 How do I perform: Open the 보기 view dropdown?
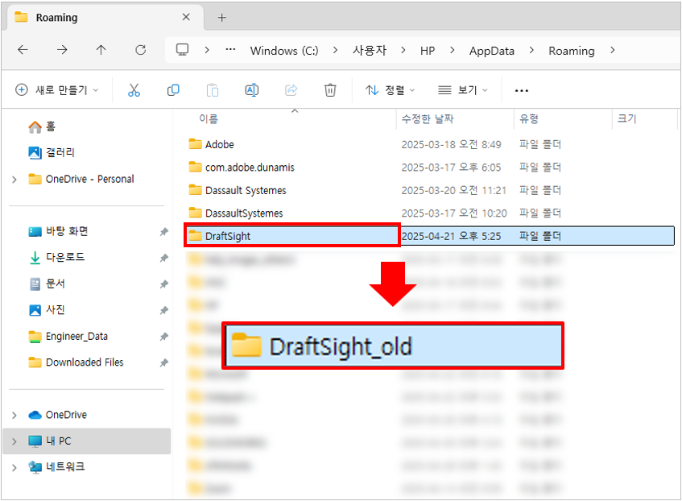click(462, 90)
